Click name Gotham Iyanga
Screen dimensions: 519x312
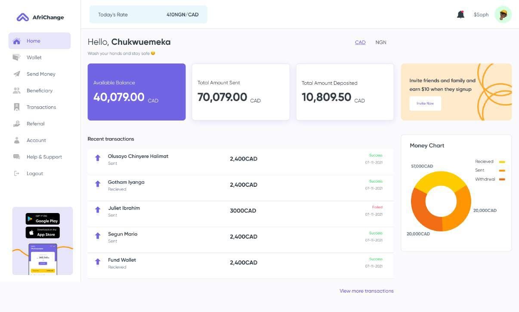click(126, 182)
